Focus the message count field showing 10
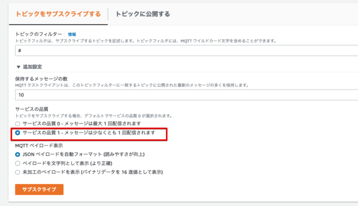The width and height of the screenshot is (358, 206). [186, 95]
